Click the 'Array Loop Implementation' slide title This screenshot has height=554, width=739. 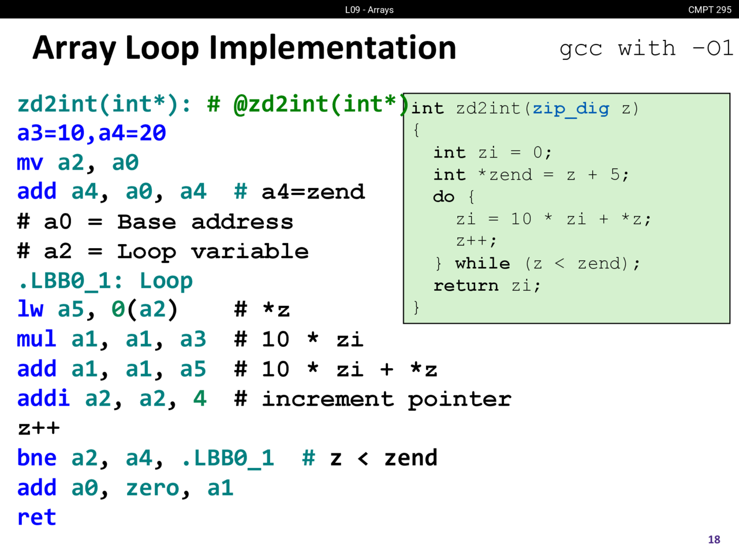[x=244, y=48]
